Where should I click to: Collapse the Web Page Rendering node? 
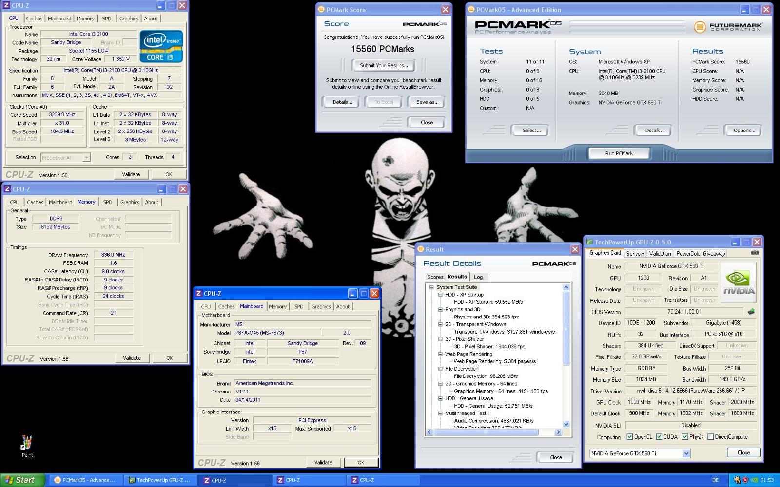coord(440,354)
